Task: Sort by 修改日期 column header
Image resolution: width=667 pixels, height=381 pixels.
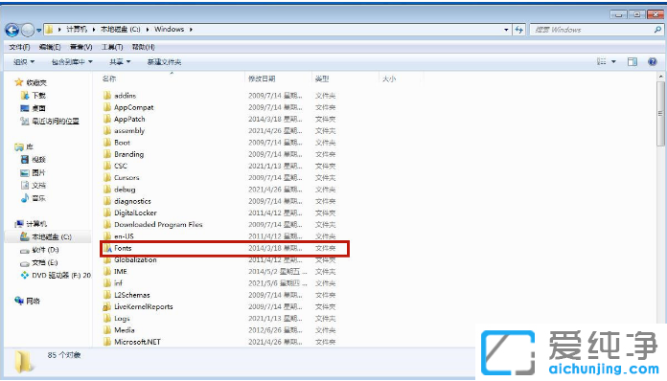Action: coord(262,78)
